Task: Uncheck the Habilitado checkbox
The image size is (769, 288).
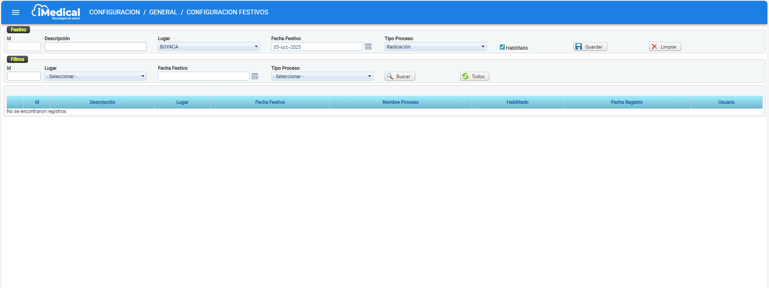Action: (502, 47)
